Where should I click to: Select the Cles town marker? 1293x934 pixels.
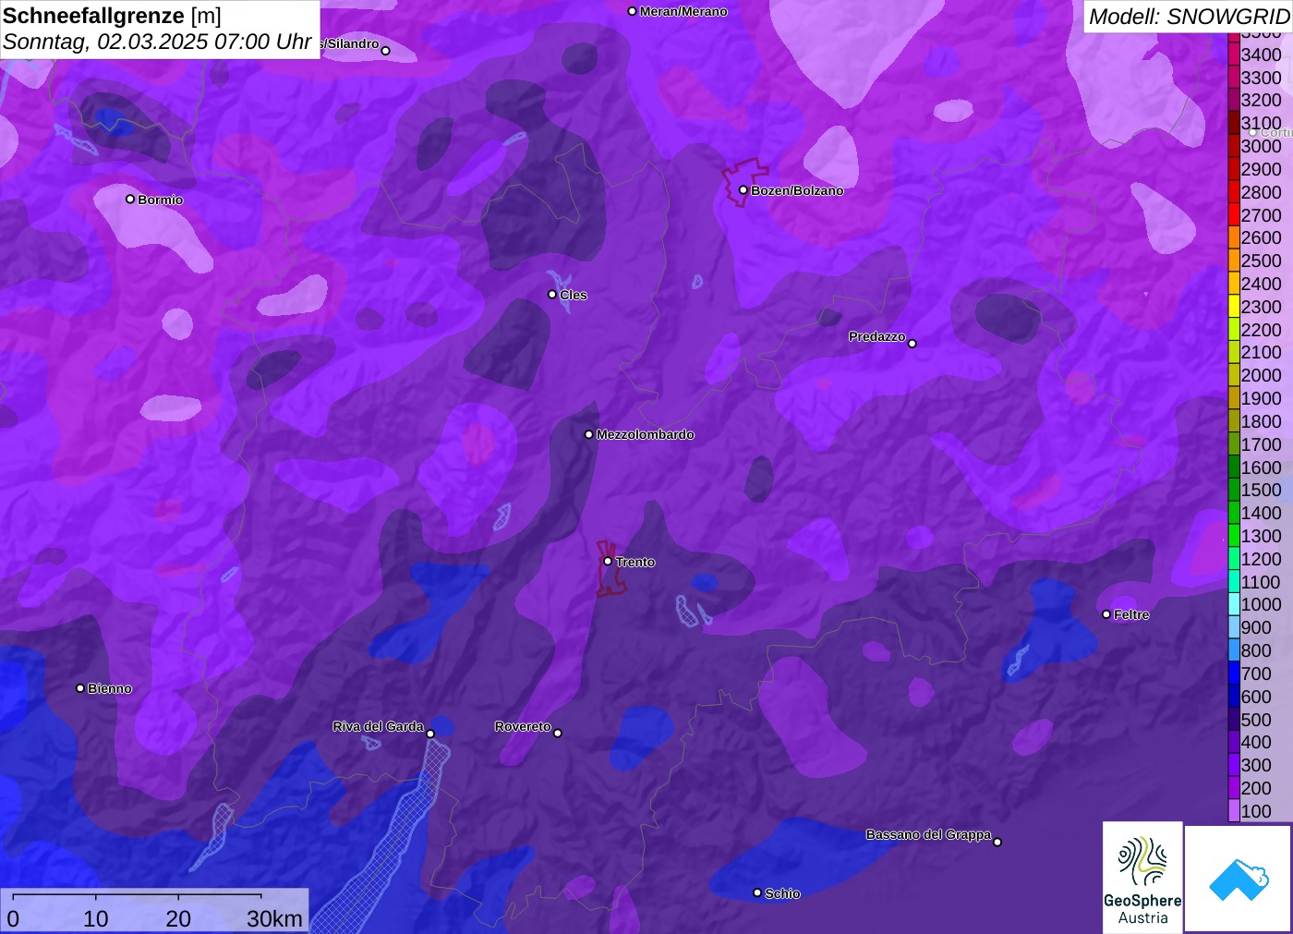tap(552, 295)
